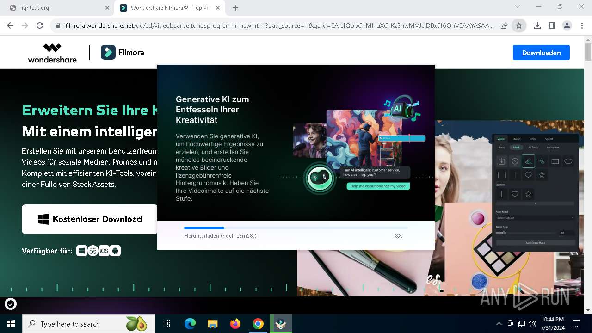Launch Firefox from taskbar
This screenshot has height=333, width=592.
pyautogui.click(x=235, y=324)
